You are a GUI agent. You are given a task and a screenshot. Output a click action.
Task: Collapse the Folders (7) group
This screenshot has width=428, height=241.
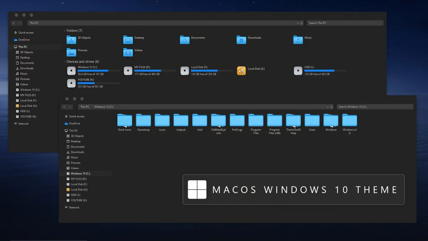click(x=64, y=31)
